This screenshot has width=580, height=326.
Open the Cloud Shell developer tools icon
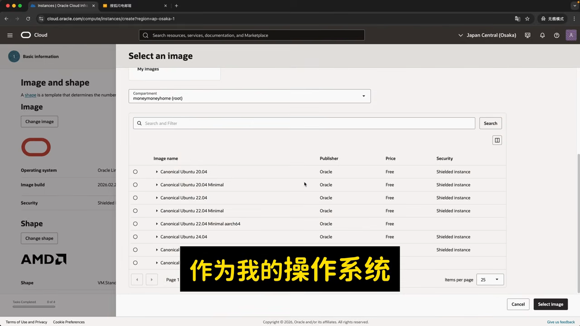(x=527, y=35)
